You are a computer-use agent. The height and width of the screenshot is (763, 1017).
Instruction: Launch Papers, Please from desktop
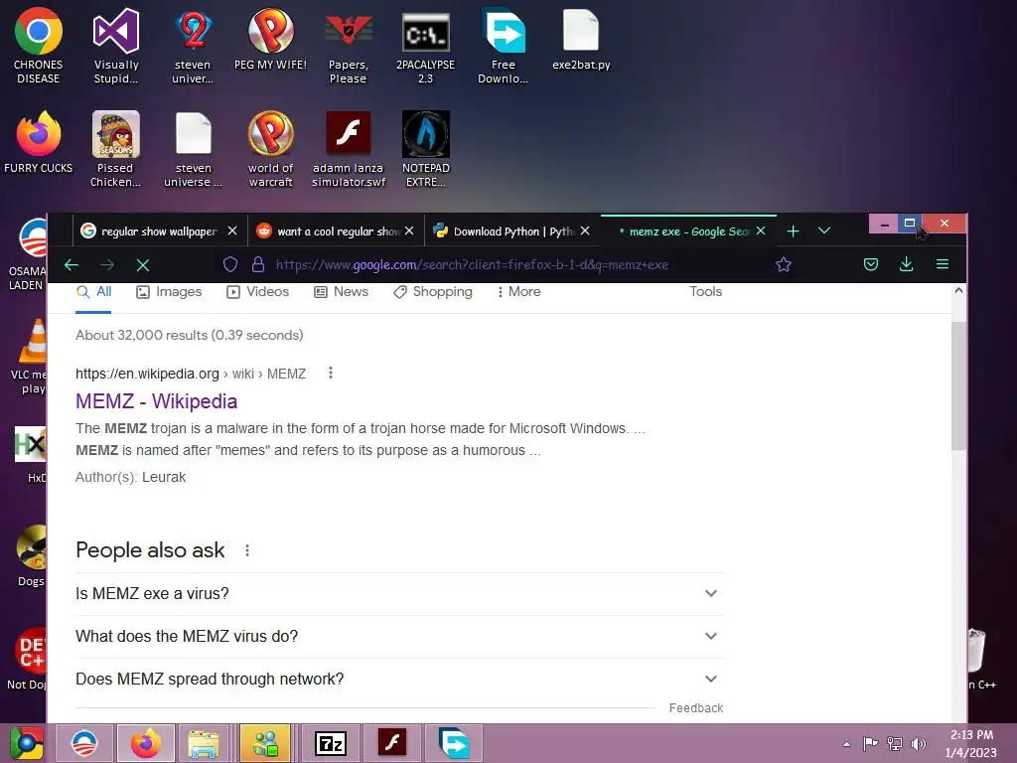click(x=349, y=46)
